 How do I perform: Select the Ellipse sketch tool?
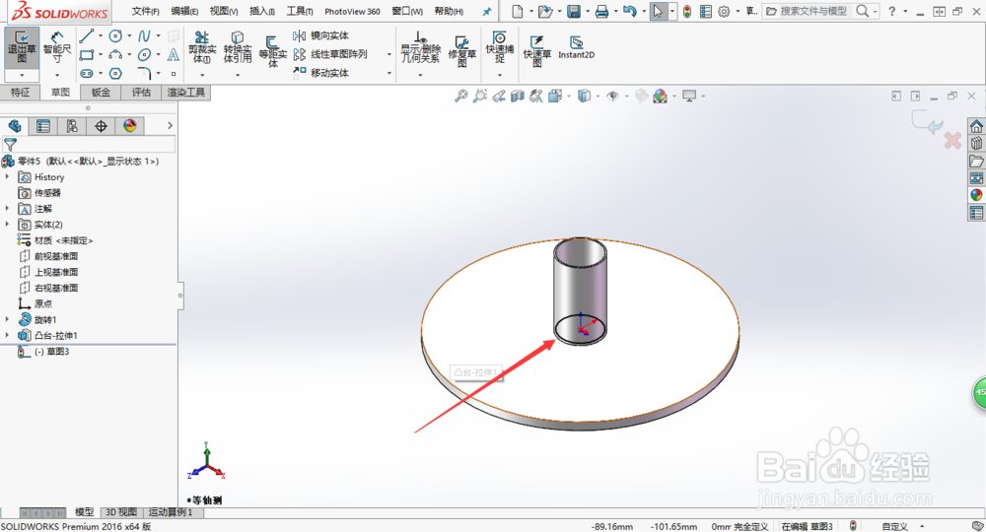(x=145, y=54)
